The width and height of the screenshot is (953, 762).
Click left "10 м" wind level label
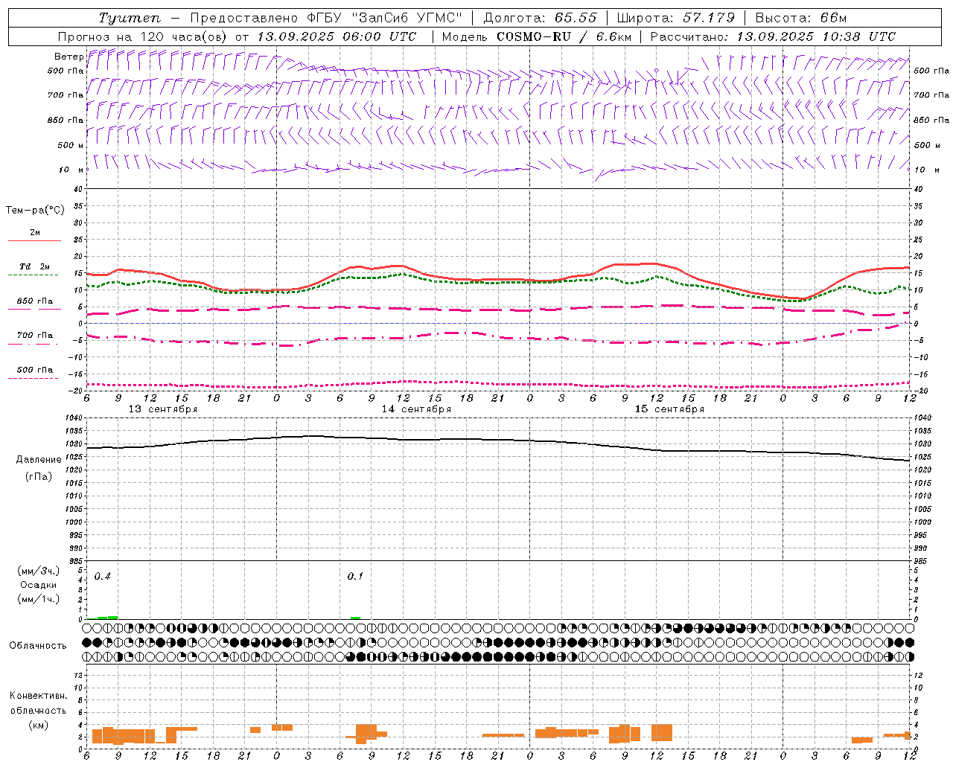click(71, 170)
